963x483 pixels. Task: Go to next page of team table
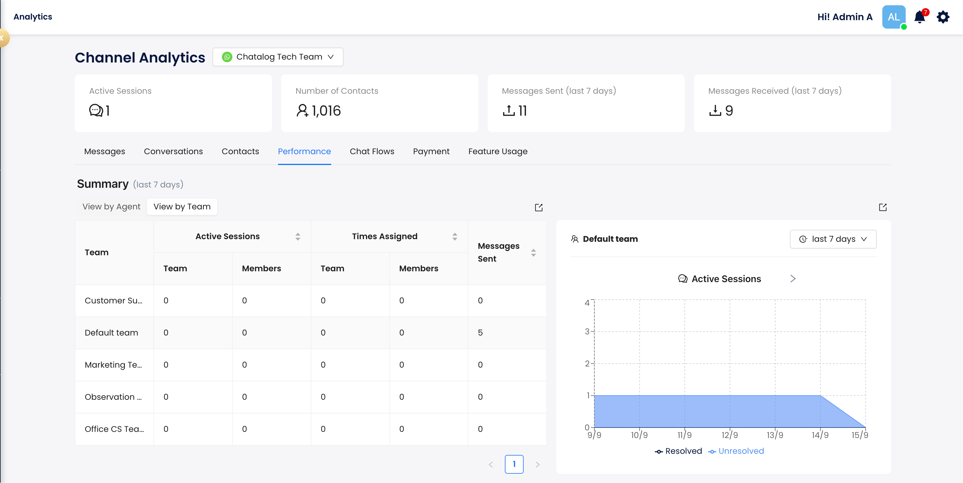coord(537,464)
